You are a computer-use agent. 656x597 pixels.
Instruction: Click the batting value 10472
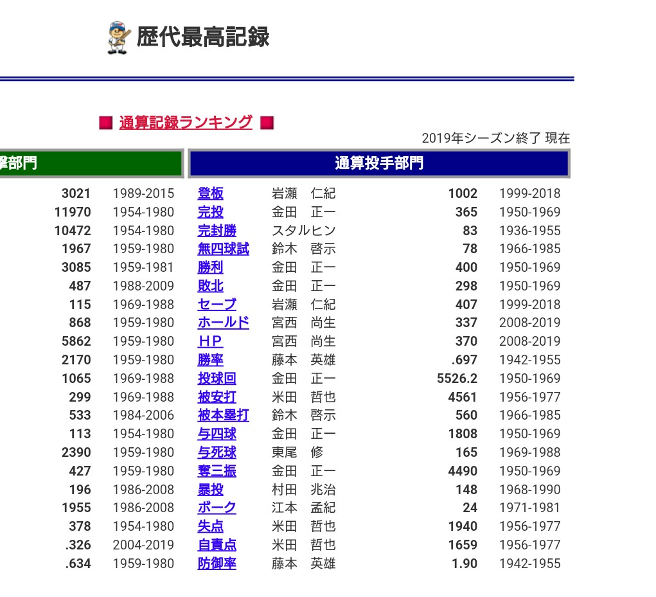coord(73,231)
